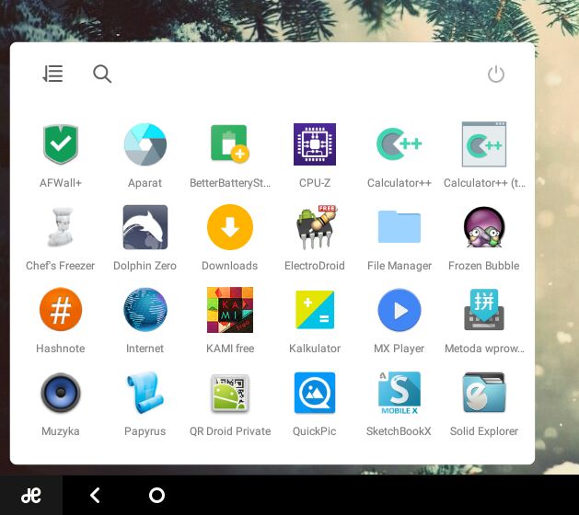Click the search magnifier icon
The width and height of the screenshot is (579, 515).
tap(102, 74)
